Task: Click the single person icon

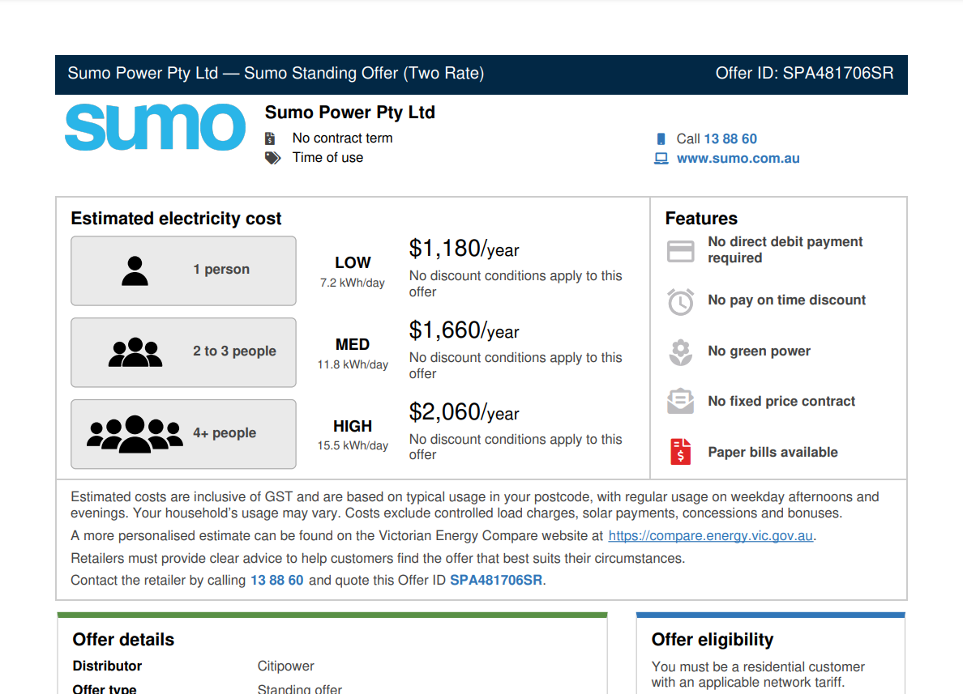Action: coord(135,270)
